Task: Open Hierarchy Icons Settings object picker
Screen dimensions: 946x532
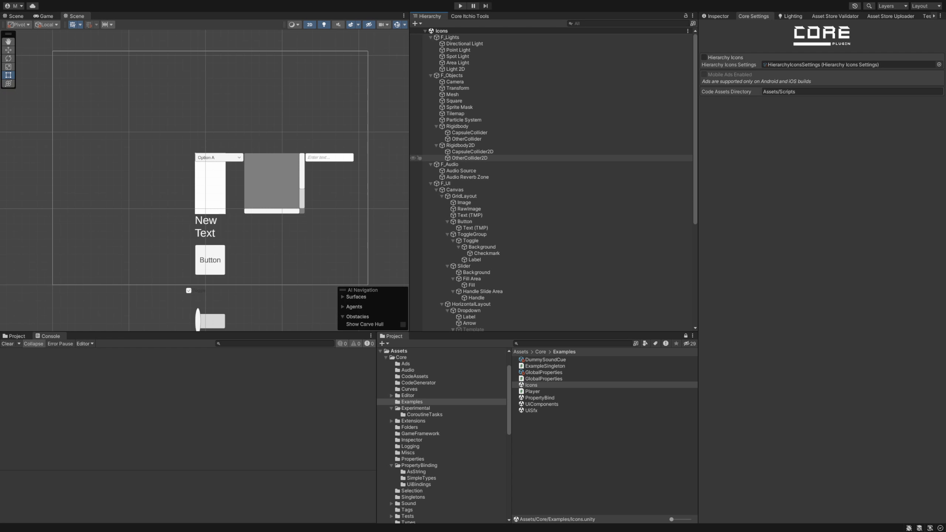Action: pos(939,65)
